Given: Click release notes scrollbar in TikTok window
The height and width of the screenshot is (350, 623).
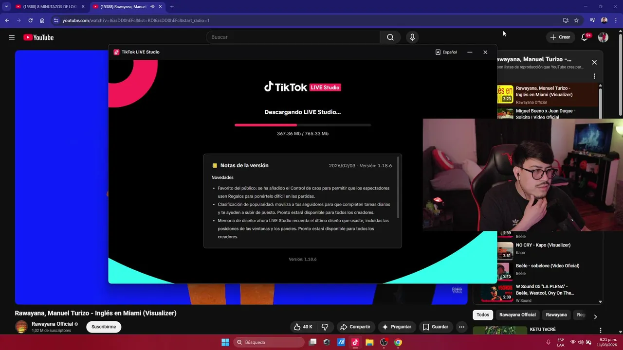Looking at the screenshot, I should tap(398, 187).
